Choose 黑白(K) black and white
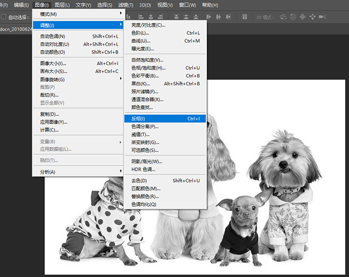The image size is (349, 277). click(165, 84)
